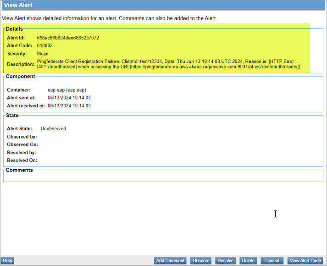Click the View Alert title header
327x266 pixels.
(x=18, y=5)
